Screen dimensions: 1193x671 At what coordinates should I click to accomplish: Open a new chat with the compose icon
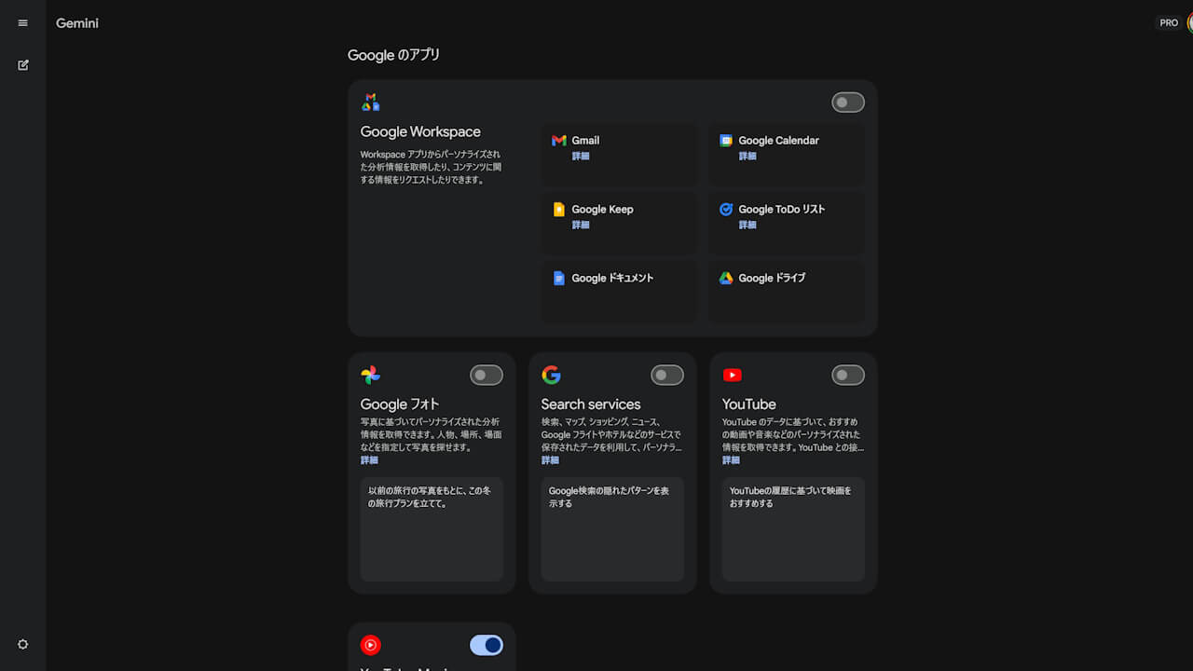click(x=22, y=65)
